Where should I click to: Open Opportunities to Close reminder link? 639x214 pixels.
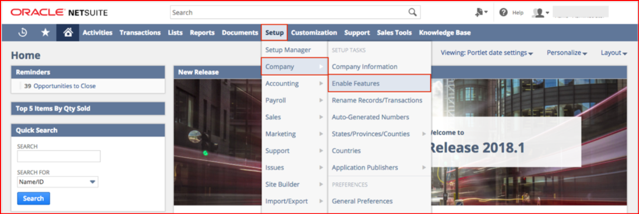(64, 86)
